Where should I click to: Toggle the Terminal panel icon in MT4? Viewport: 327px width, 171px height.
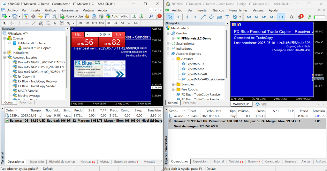[47, 16]
